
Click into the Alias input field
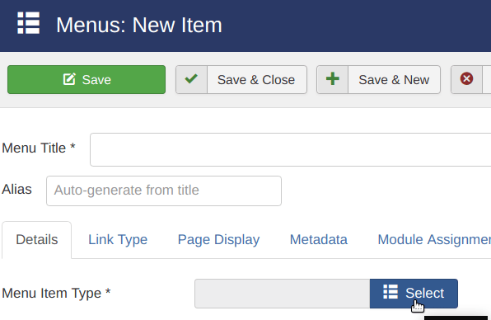164,191
